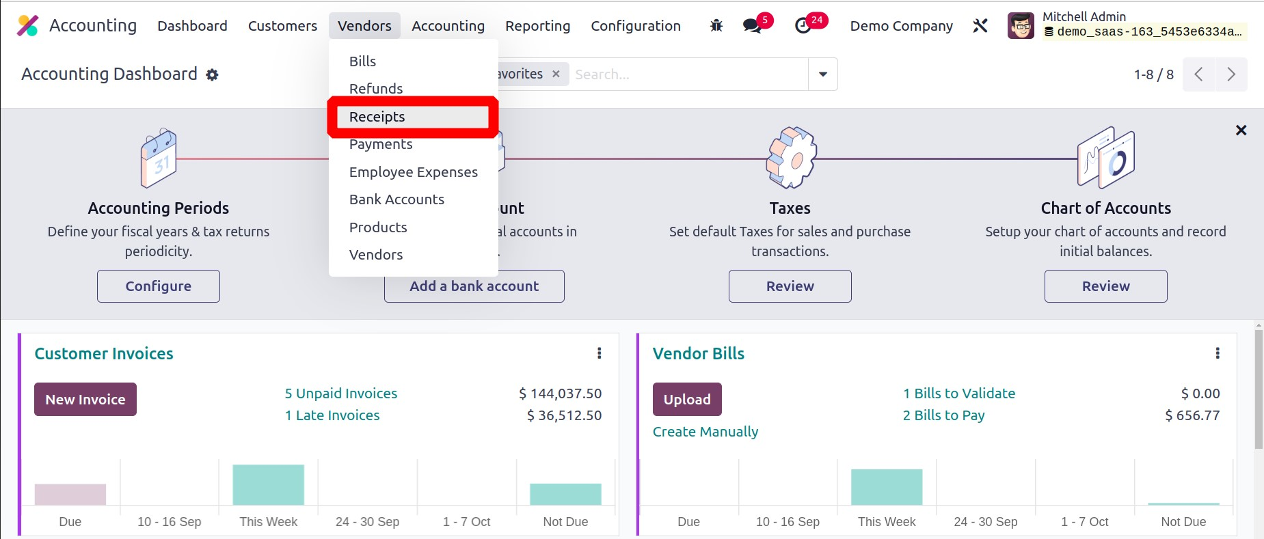Image resolution: width=1264 pixels, height=539 pixels.
Task: Choose Employee Expenses in Vendors menu
Action: click(413, 172)
